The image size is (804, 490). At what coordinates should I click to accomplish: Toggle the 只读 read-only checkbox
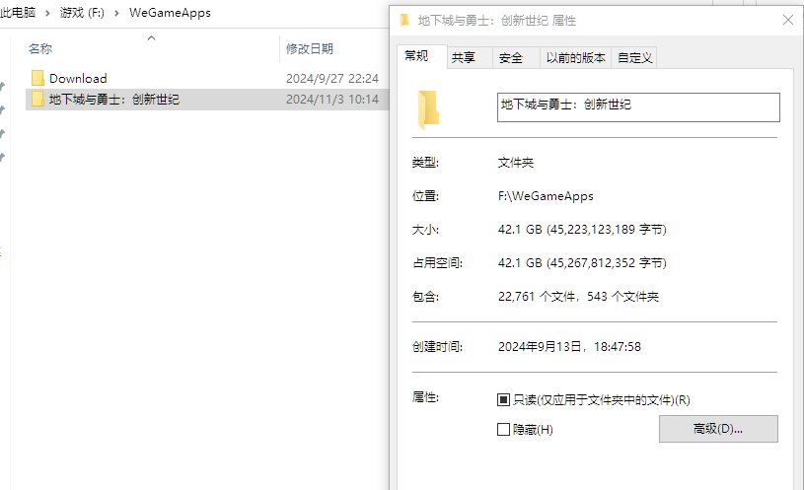tap(503, 400)
